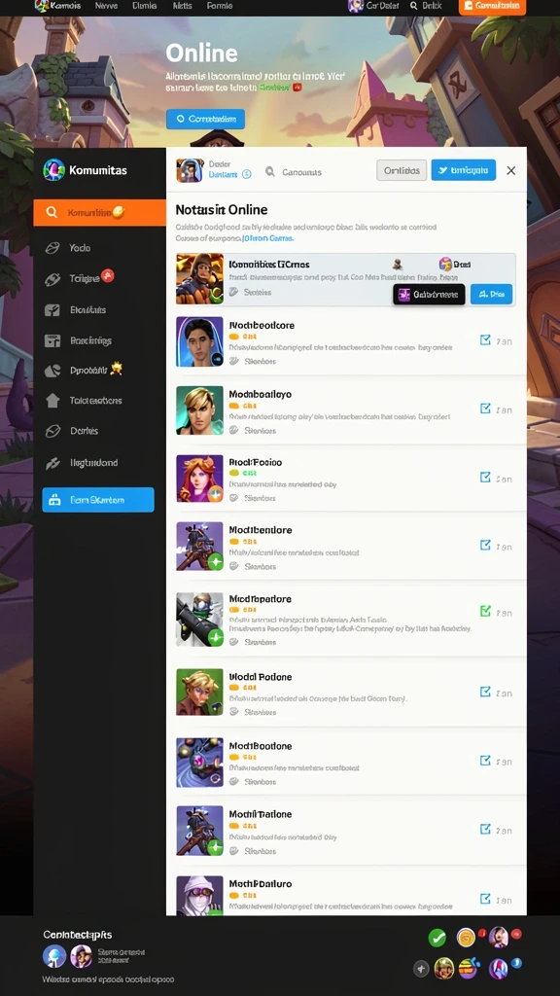Toggle the green checkbox on Modifapatiore row
The width and height of the screenshot is (560, 996).
(485, 611)
